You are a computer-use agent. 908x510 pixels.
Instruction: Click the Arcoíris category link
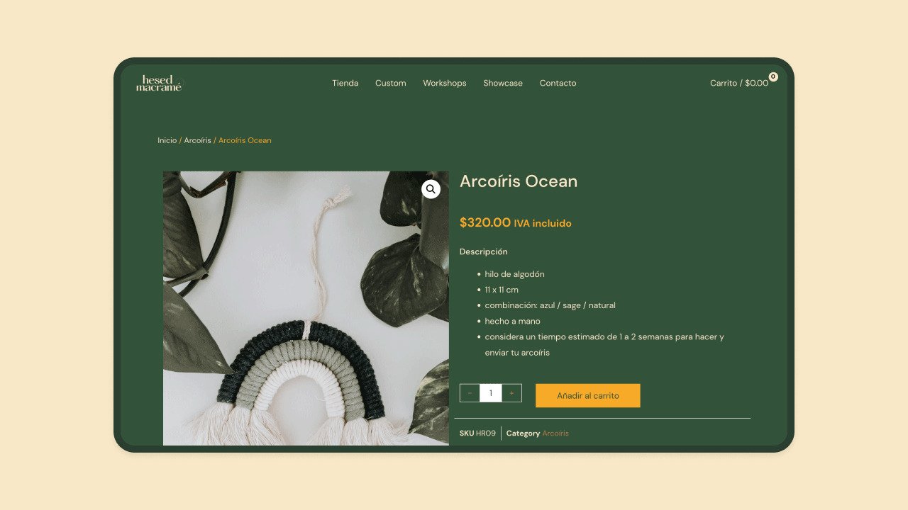pos(555,433)
